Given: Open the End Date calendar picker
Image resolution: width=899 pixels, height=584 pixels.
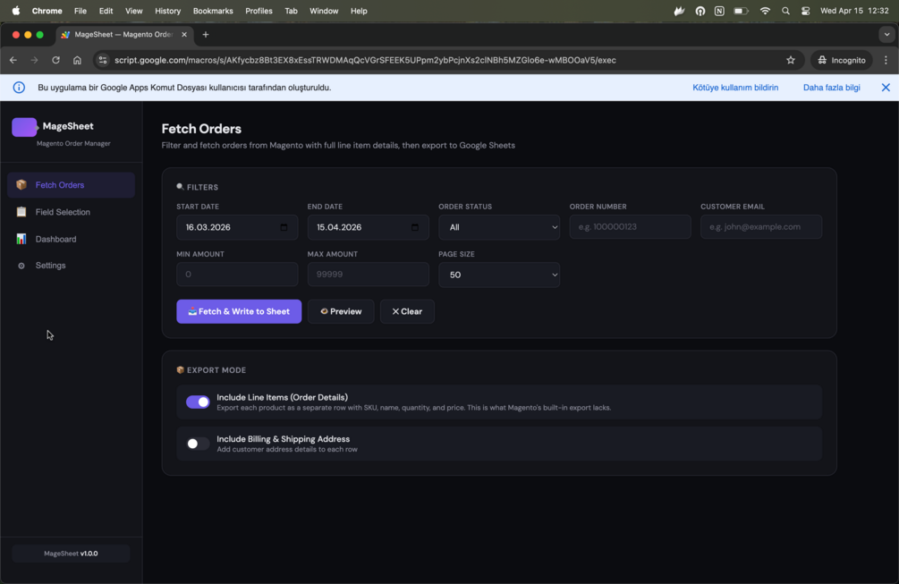Looking at the screenshot, I should tap(415, 227).
